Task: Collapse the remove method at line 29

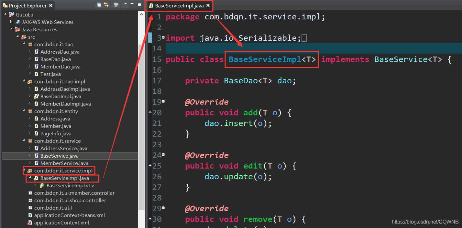Action: (x=163, y=208)
